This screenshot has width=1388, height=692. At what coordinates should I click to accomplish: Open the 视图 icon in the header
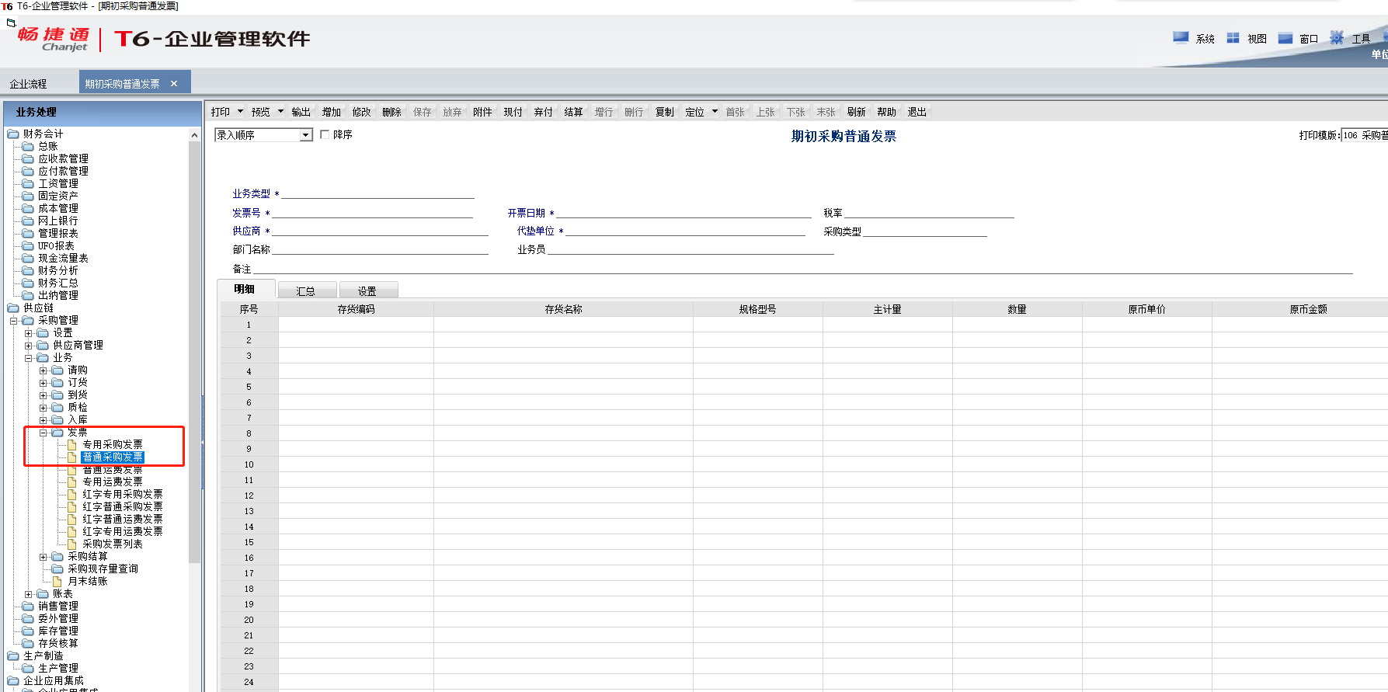tap(1233, 37)
